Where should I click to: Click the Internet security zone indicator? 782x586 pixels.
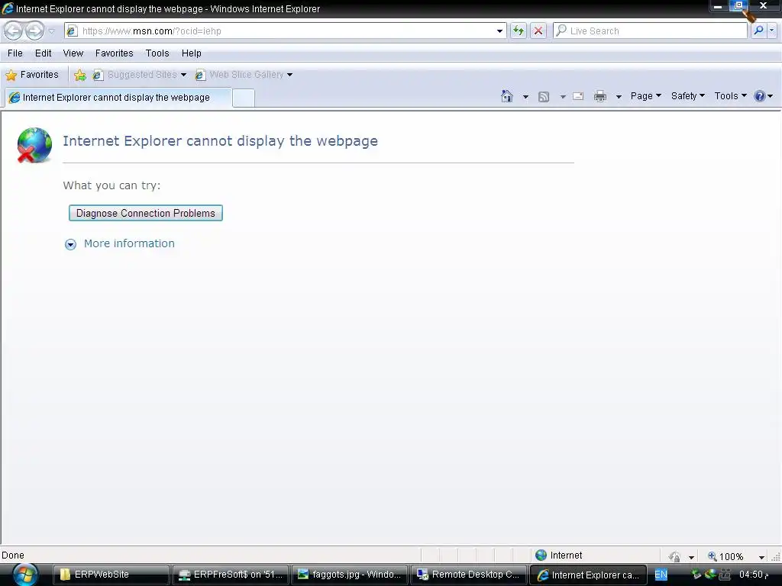coord(558,555)
